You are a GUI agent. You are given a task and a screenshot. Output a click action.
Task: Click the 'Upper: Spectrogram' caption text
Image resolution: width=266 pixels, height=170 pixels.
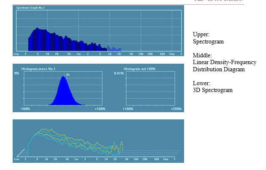[208, 39]
